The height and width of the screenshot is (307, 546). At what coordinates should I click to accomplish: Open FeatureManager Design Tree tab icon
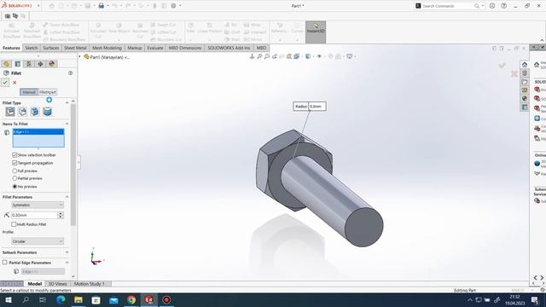click(6, 64)
